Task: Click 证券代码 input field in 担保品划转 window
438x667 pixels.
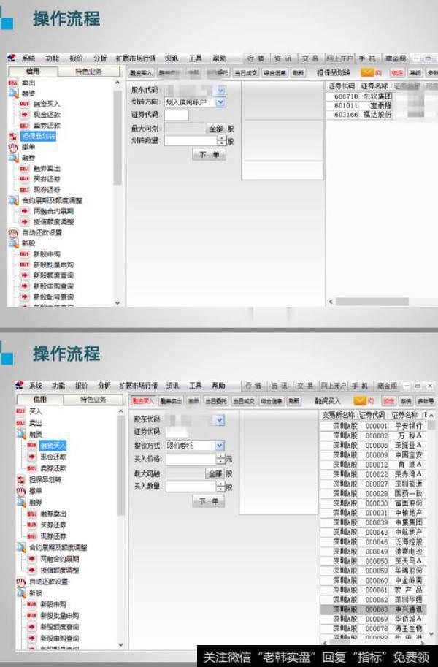Action: tap(177, 115)
